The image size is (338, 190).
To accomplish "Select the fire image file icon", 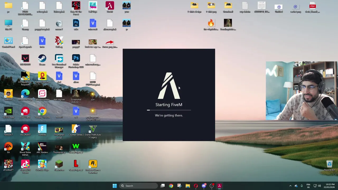I will coord(211,25).
